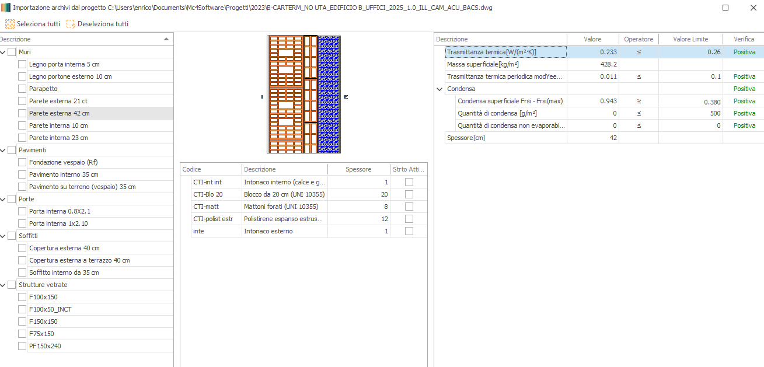Select Copertura esterna 40 cm item
Screen dimensions: 764x367
point(64,248)
